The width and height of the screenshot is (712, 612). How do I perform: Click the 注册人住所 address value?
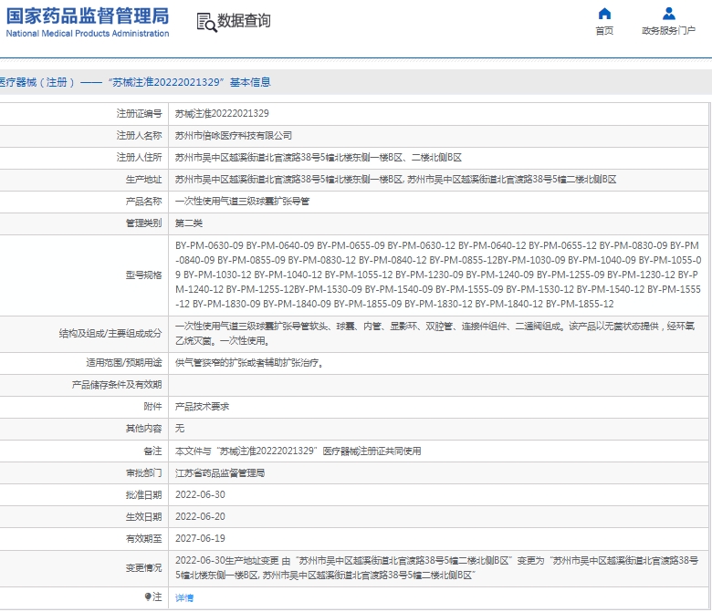(319, 158)
